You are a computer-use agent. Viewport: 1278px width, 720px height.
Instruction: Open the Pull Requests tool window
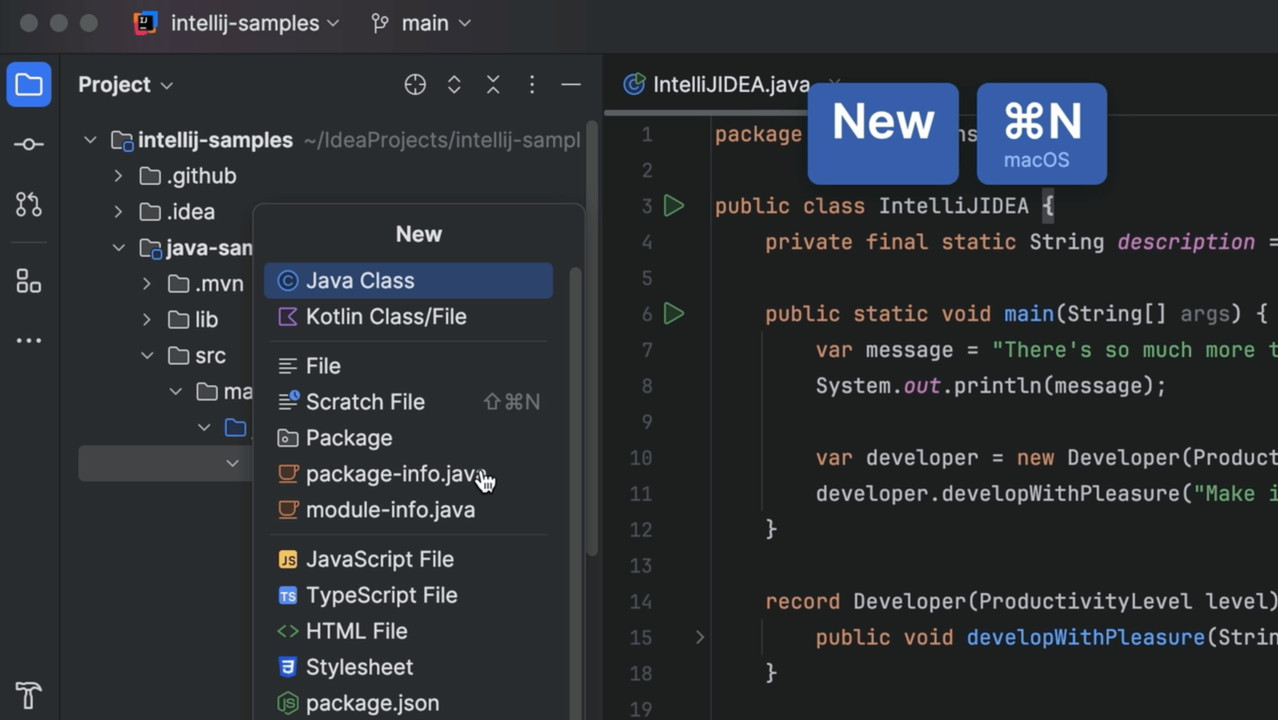[x=28, y=204]
